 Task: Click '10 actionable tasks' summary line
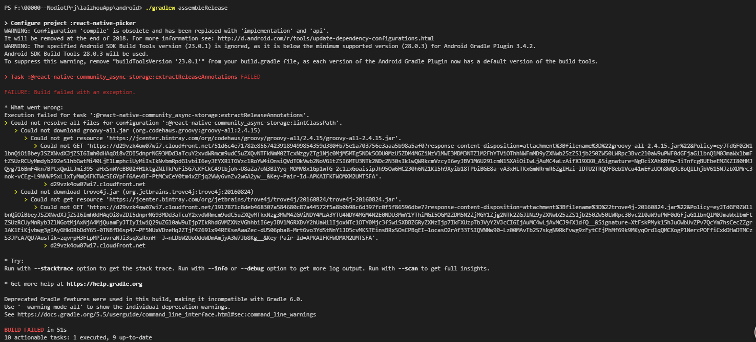(x=78, y=337)
